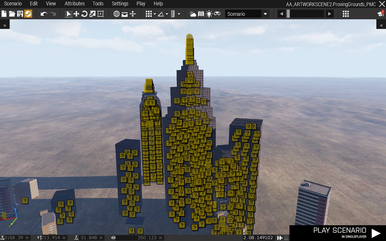Toggle translation grid icon
This screenshot has width=386, height=241.
click(149, 14)
